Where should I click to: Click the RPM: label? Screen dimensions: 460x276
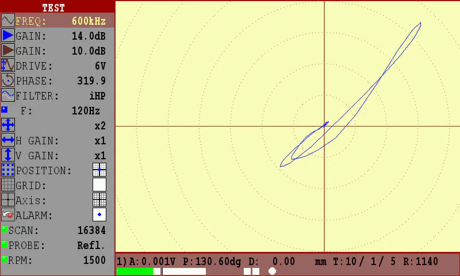point(20,260)
